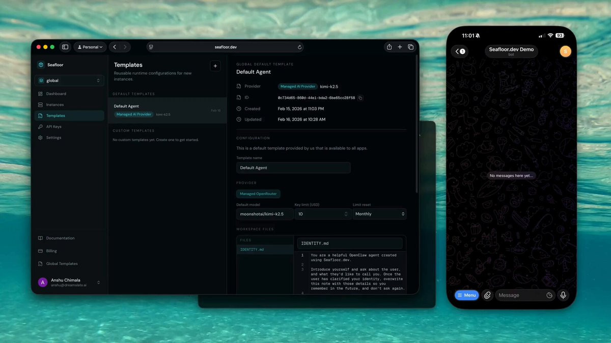
Task: Click the Instances server icon
Action: pos(41,105)
